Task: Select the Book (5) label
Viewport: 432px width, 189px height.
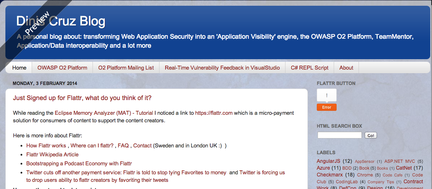Action: pyautogui.click(x=364, y=168)
